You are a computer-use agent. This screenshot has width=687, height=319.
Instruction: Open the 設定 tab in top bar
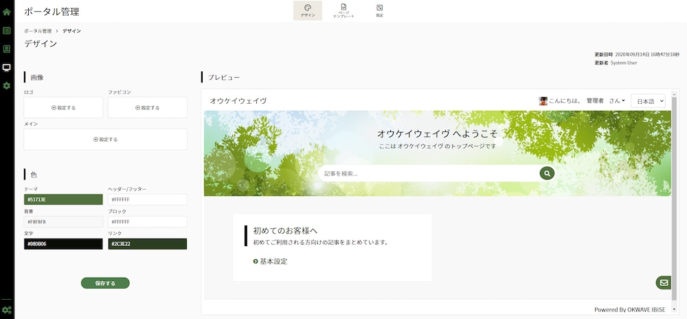(379, 10)
